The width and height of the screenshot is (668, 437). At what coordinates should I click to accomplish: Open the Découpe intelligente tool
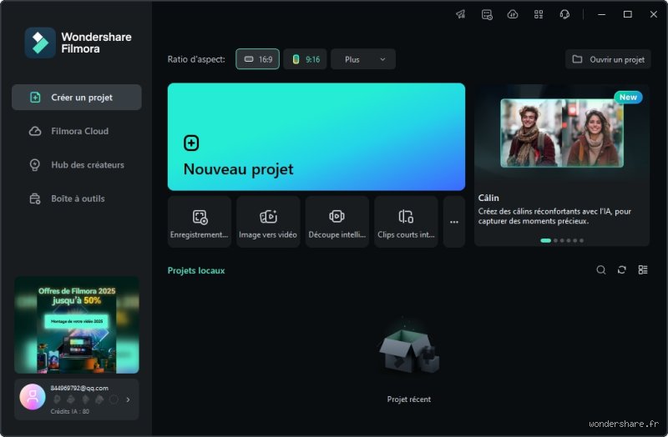337,222
